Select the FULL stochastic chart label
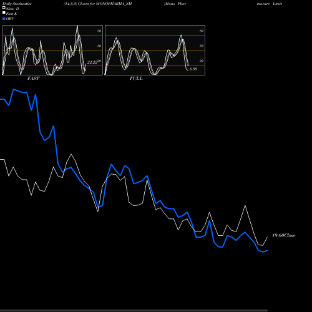Screen dimensions: 312x312 136,79
